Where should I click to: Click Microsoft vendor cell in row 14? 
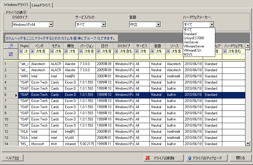click(39, 144)
